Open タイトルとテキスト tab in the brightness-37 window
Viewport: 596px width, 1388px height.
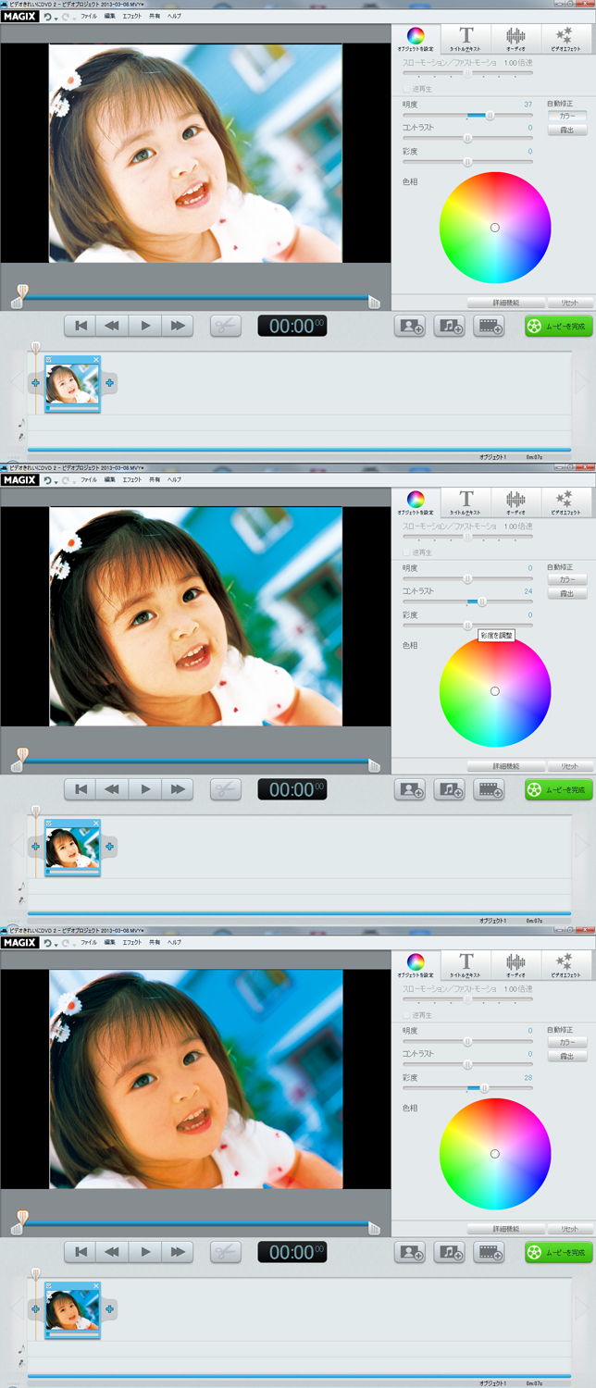point(466,39)
